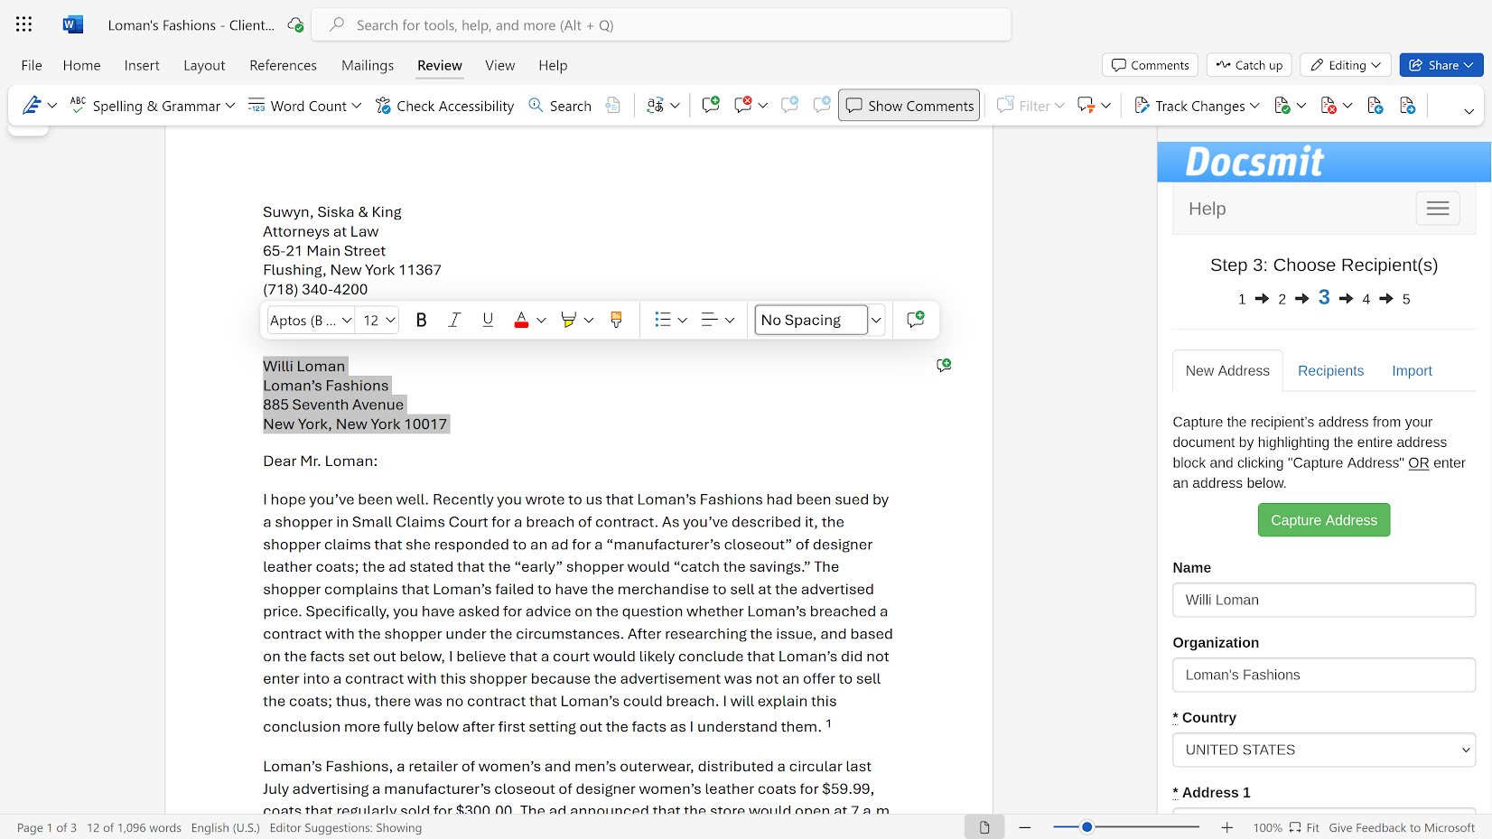Expand the No Spacing styles dropdown arrow
The height and width of the screenshot is (839, 1492).
pos(876,320)
